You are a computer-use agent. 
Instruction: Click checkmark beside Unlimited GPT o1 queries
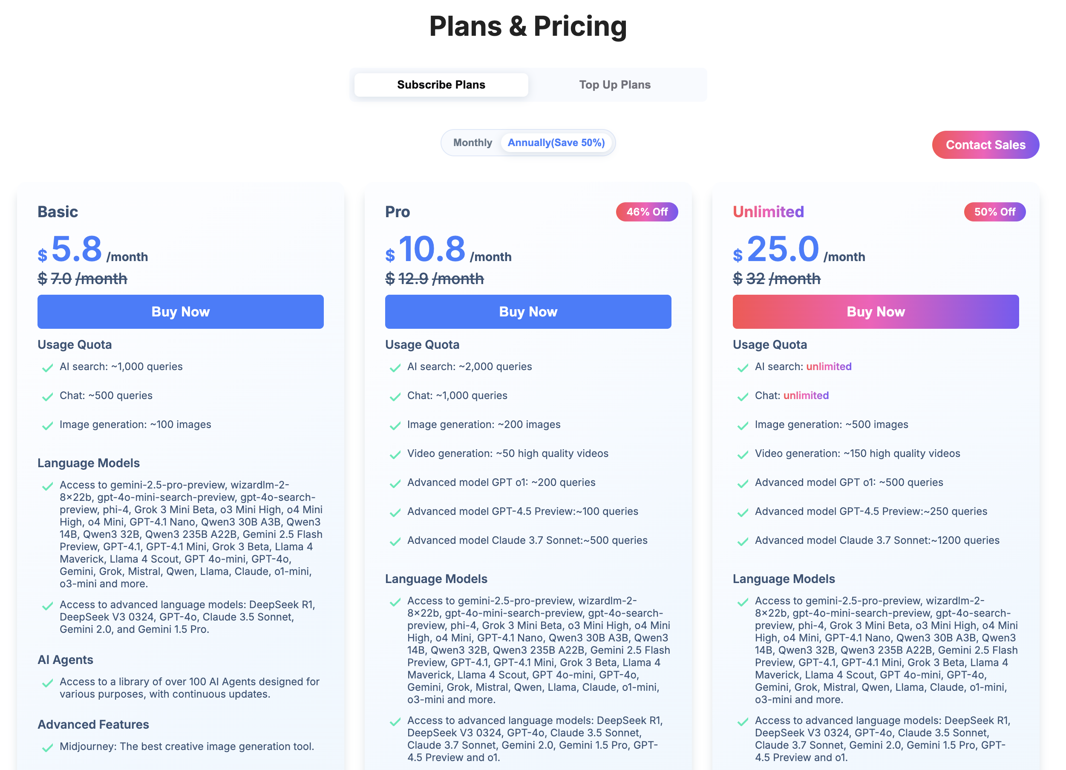(x=743, y=484)
